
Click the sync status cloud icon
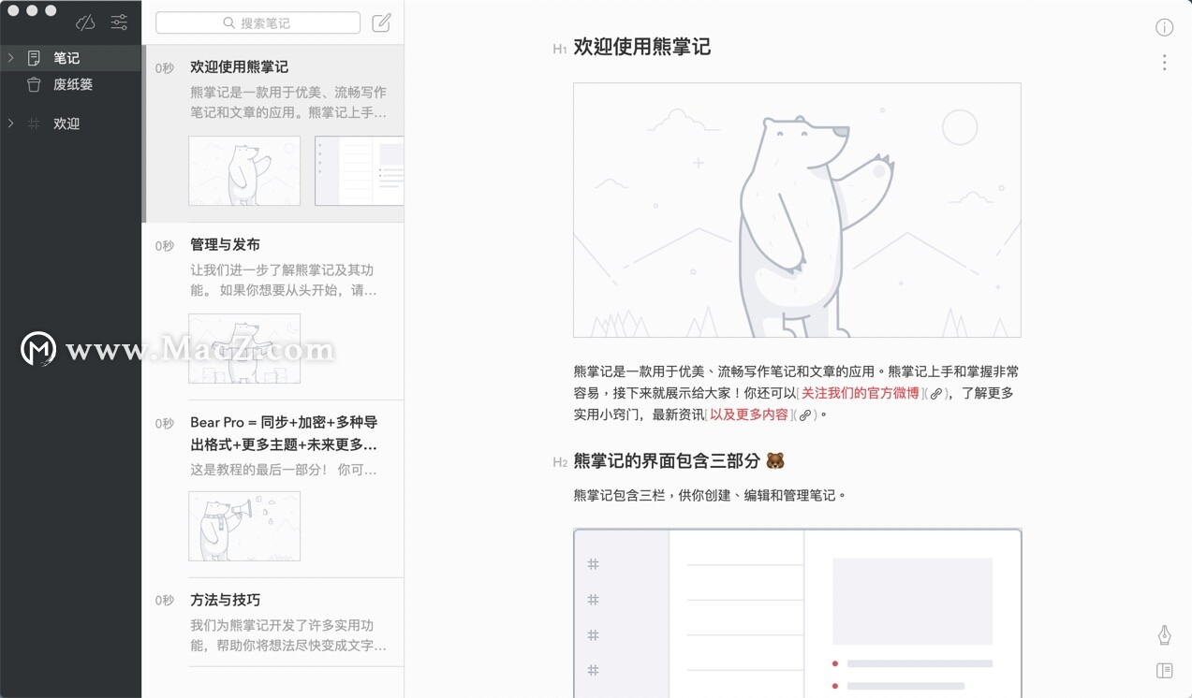coord(85,22)
